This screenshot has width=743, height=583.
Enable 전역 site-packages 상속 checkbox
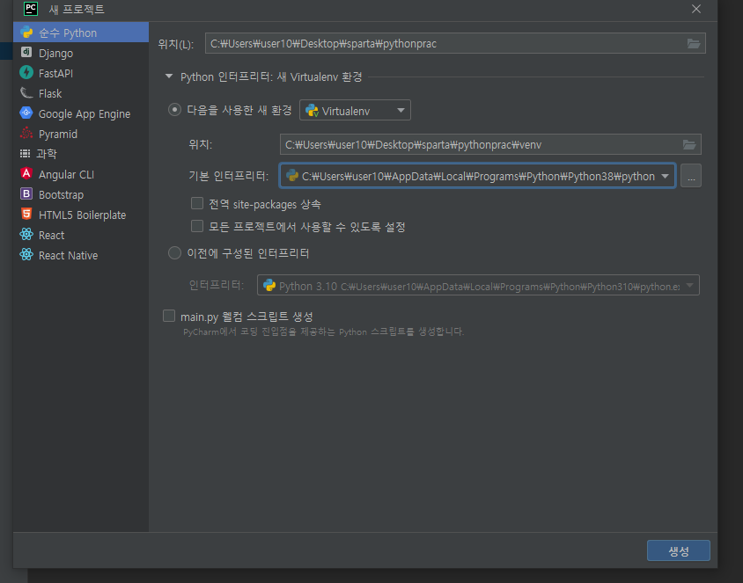click(197, 203)
